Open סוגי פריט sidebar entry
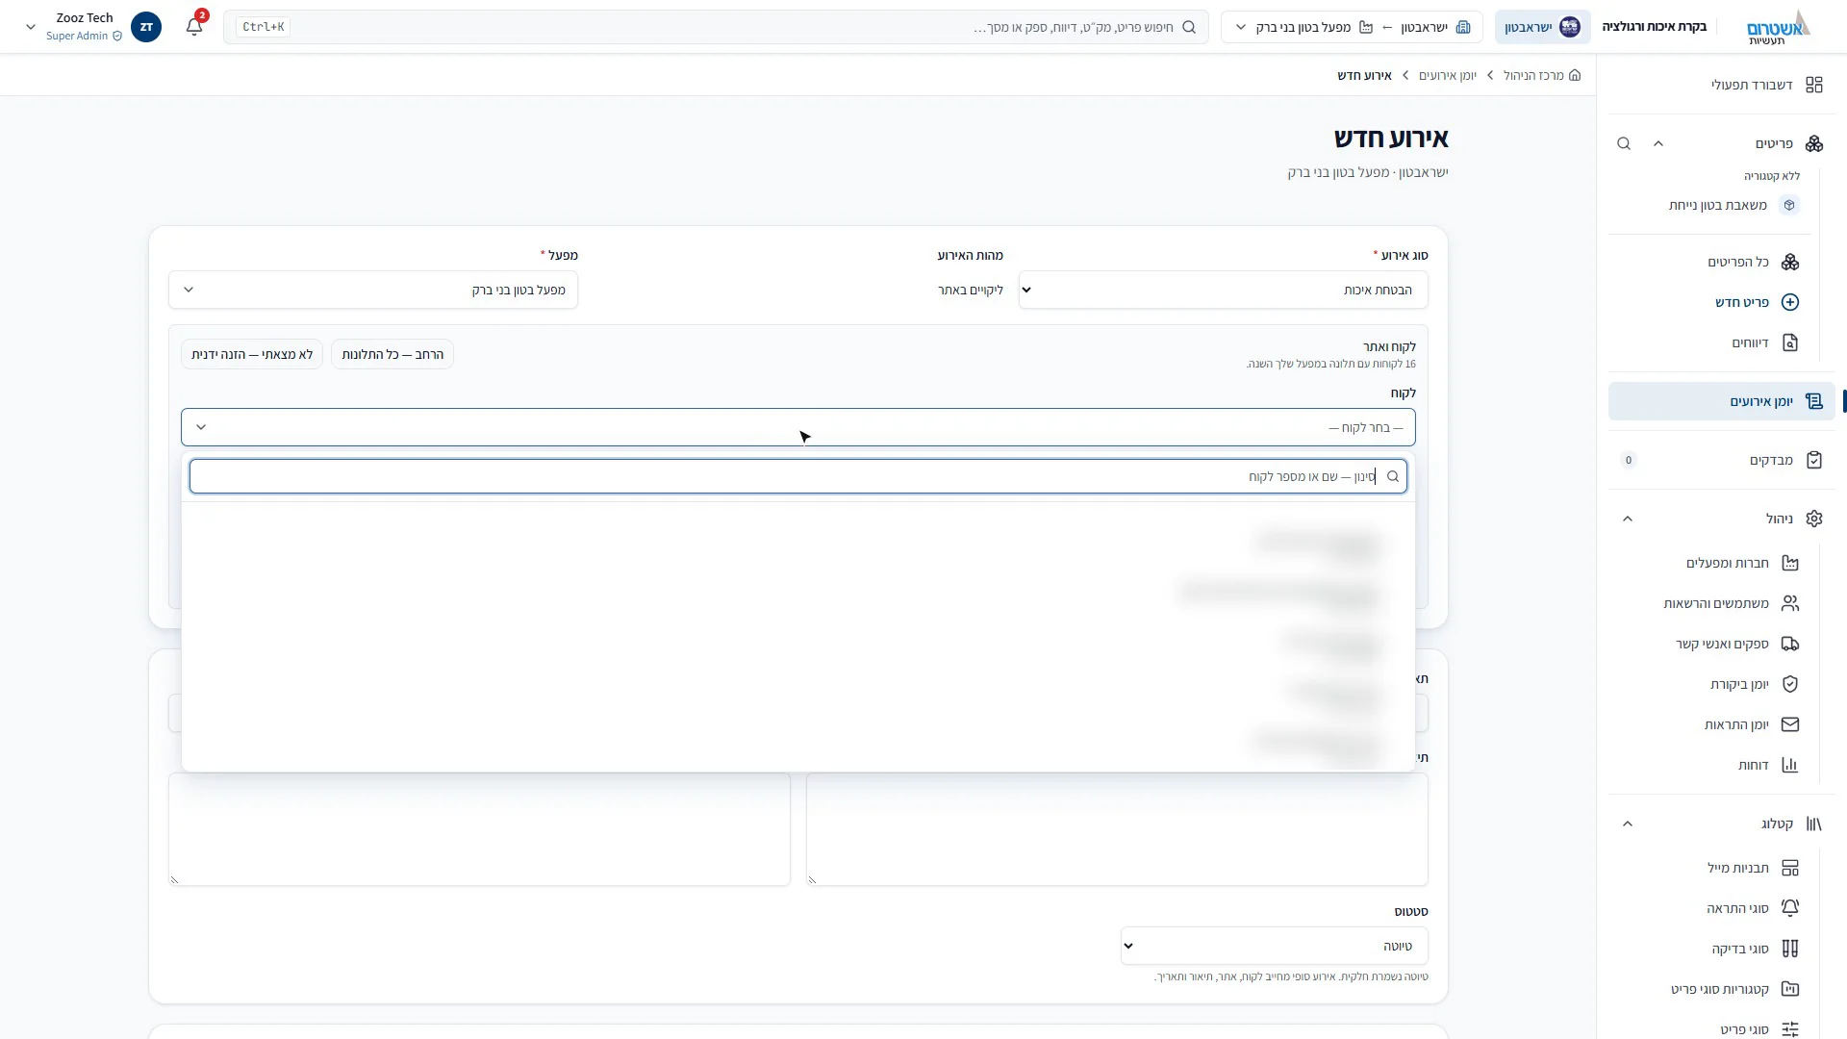Image resolution: width=1847 pixels, height=1039 pixels. [x=1758, y=1029]
